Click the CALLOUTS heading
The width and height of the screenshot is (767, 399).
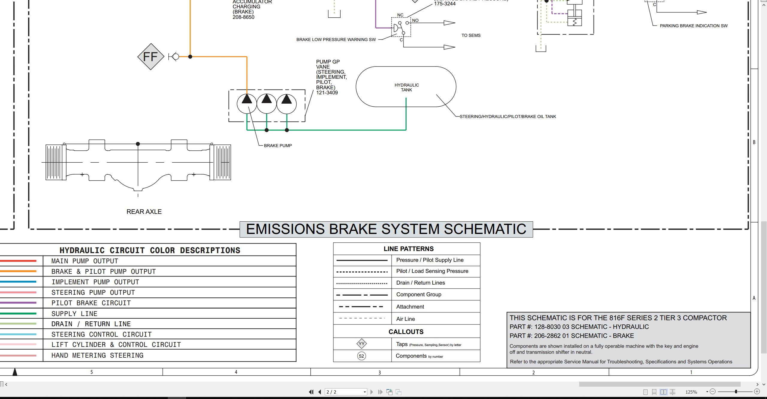[x=406, y=332]
